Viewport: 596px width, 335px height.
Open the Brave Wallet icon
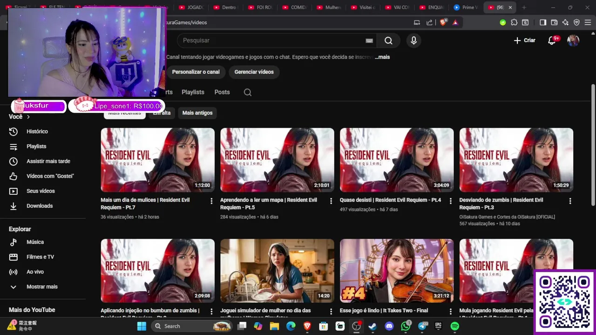tap(554, 22)
